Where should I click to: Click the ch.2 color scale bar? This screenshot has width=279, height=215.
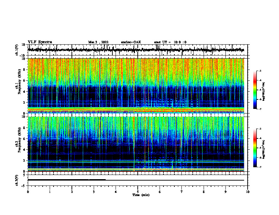pyautogui.click(x=255, y=148)
